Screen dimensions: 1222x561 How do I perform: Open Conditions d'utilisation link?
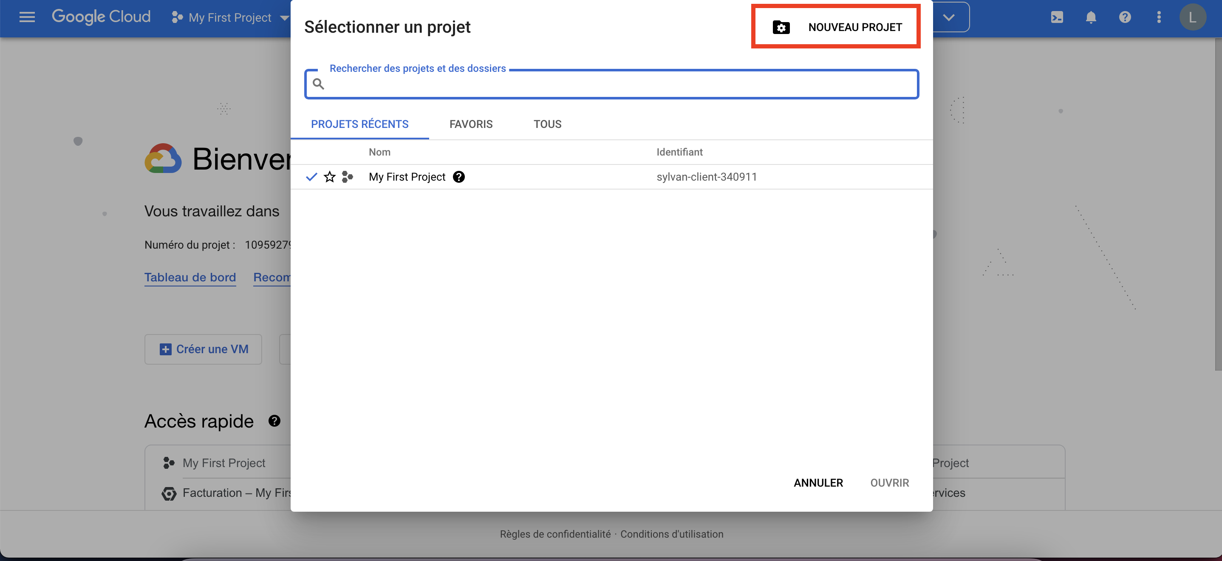[672, 534]
